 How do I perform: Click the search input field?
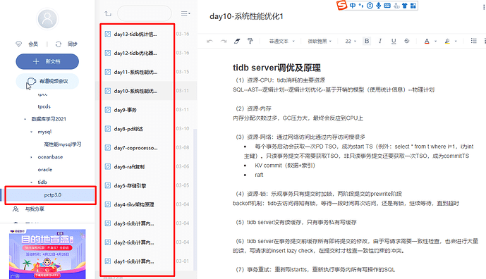pos(145,13)
